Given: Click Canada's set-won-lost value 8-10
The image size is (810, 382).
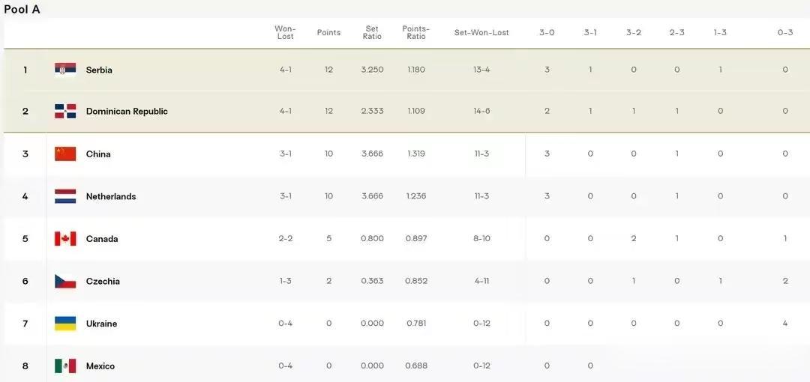Looking at the screenshot, I should [x=481, y=238].
